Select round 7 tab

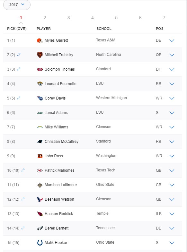164,18
